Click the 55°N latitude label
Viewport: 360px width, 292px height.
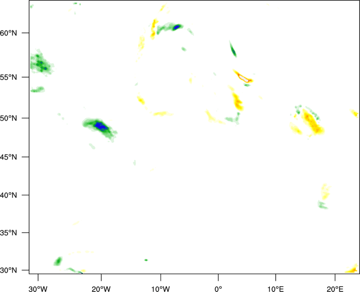click(9, 77)
